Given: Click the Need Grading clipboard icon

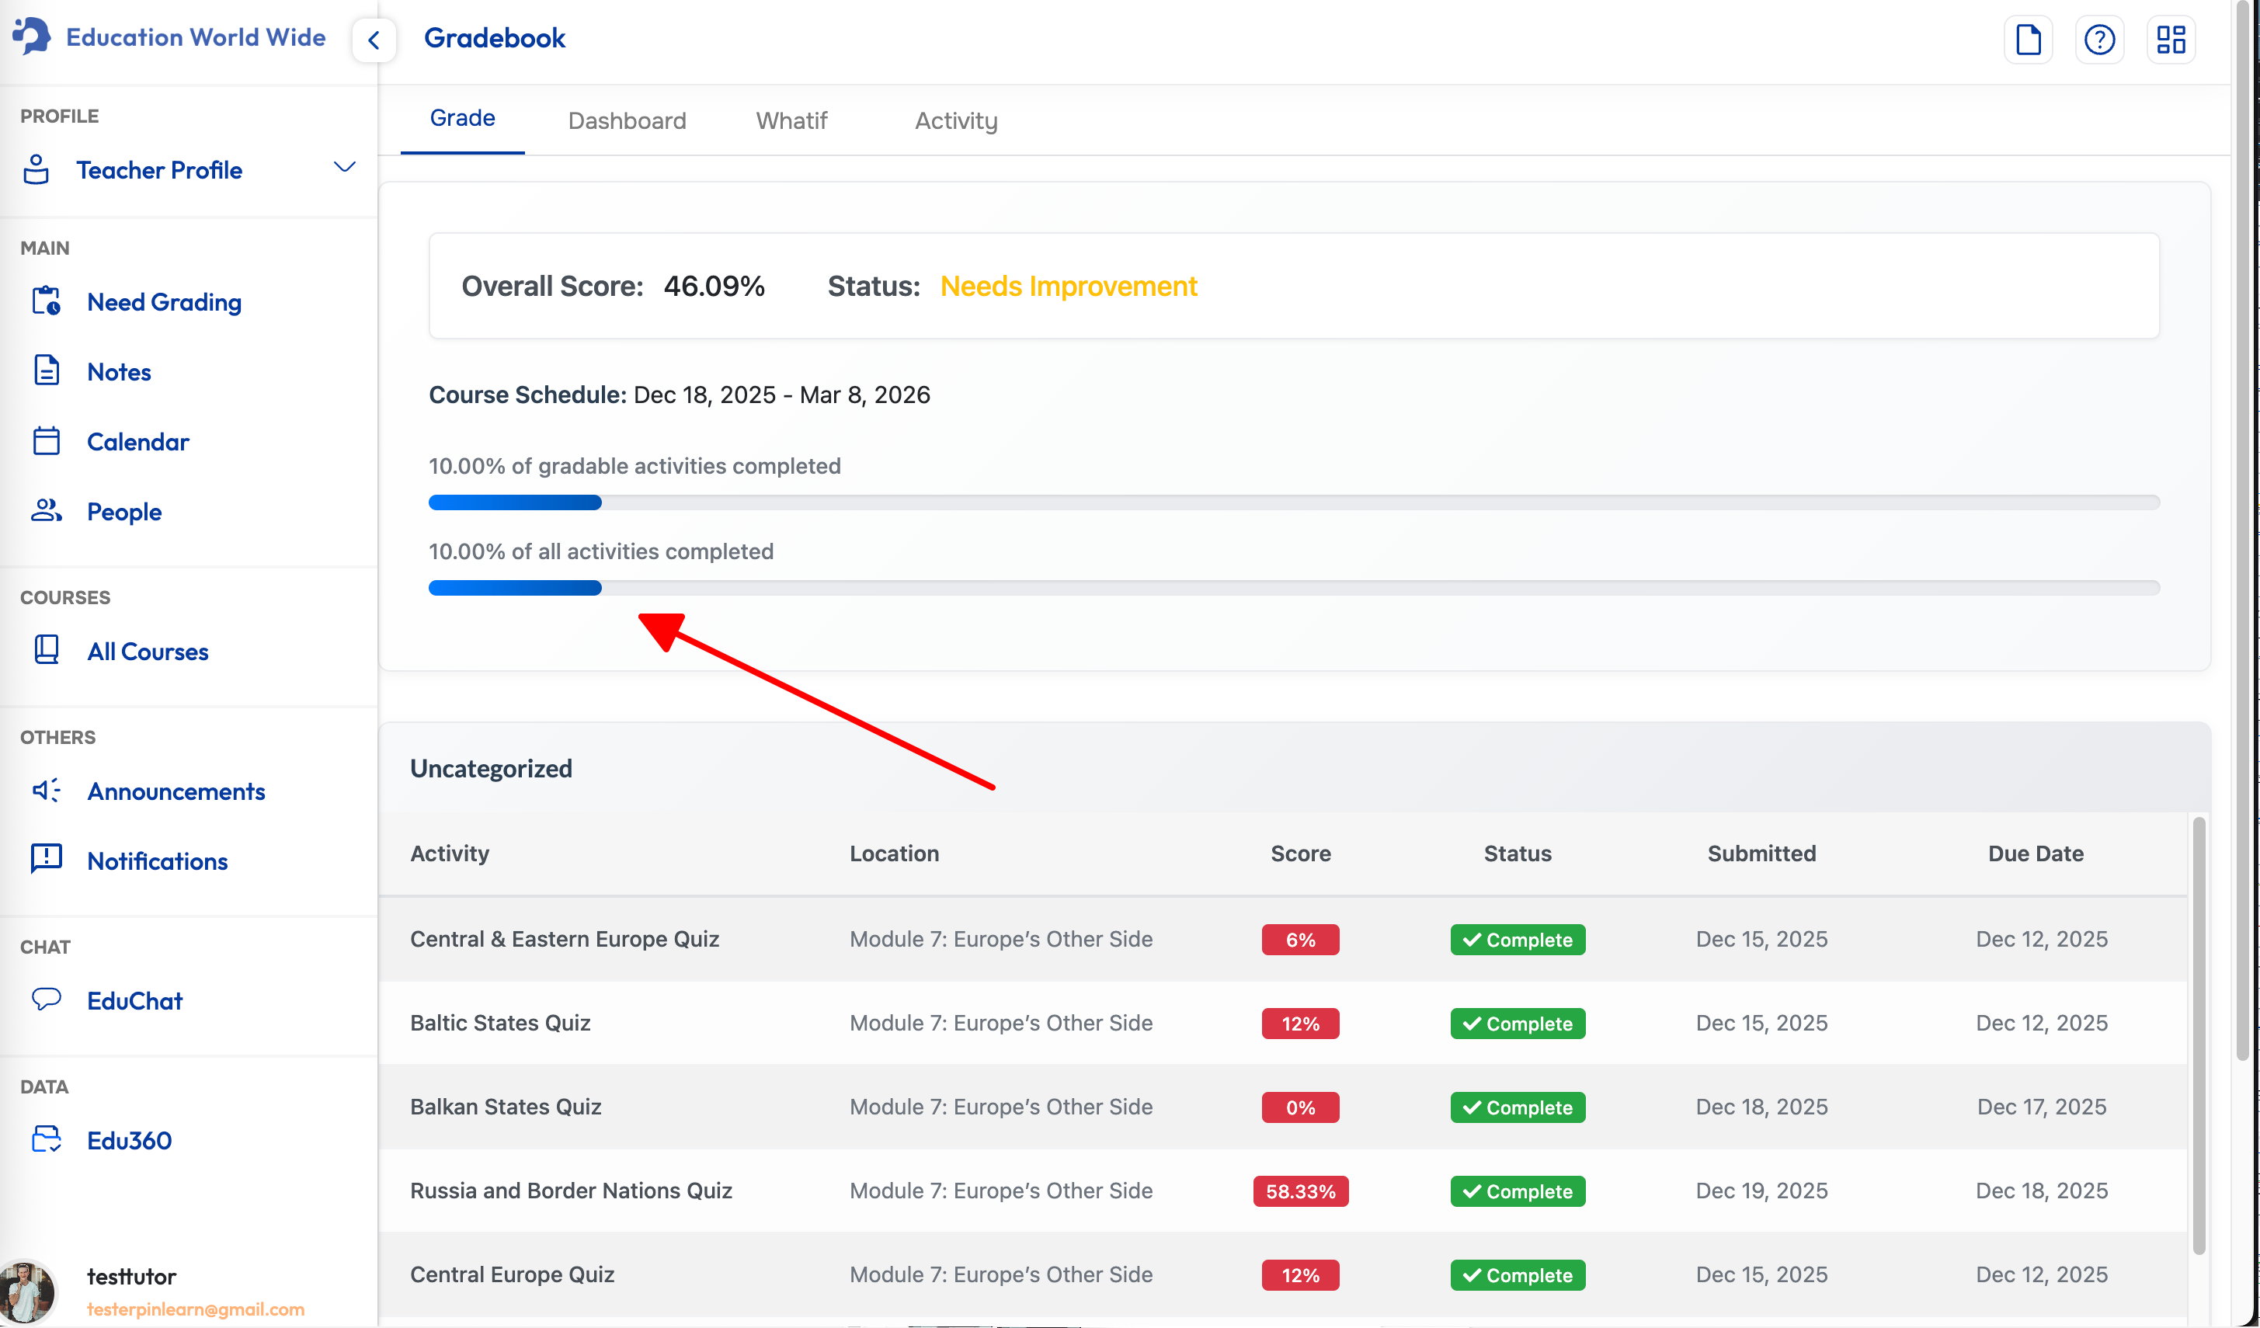Looking at the screenshot, I should click(46, 301).
